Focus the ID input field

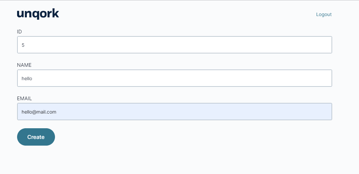click(174, 45)
